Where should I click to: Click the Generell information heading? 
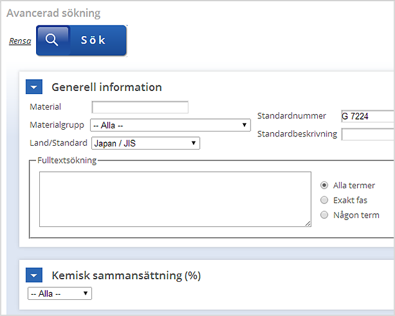click(x=106, y=87)
